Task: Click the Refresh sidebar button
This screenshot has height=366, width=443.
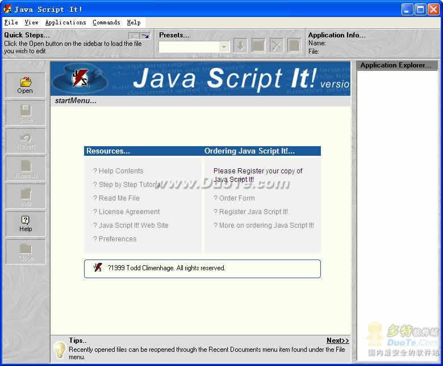Action: (26, 168)
